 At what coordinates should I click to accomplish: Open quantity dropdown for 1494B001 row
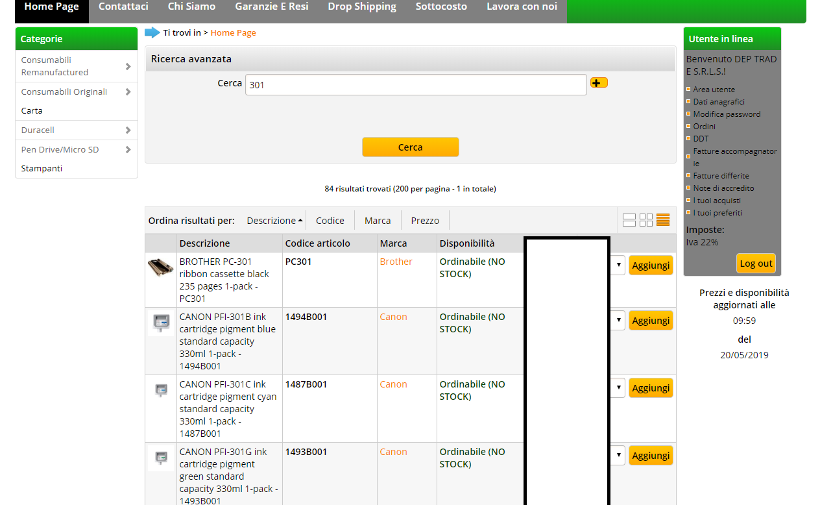coord(618,320)
